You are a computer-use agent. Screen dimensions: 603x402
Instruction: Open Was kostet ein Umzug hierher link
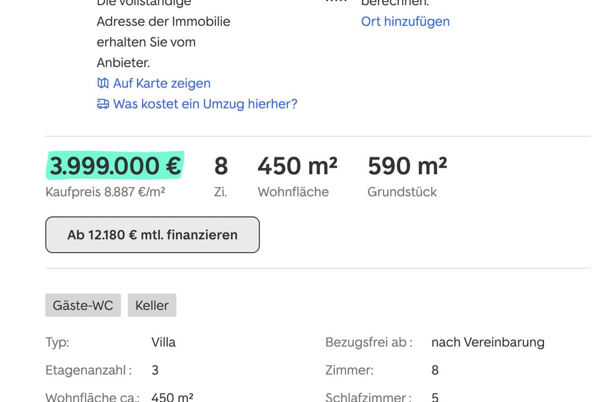point(205,104)
